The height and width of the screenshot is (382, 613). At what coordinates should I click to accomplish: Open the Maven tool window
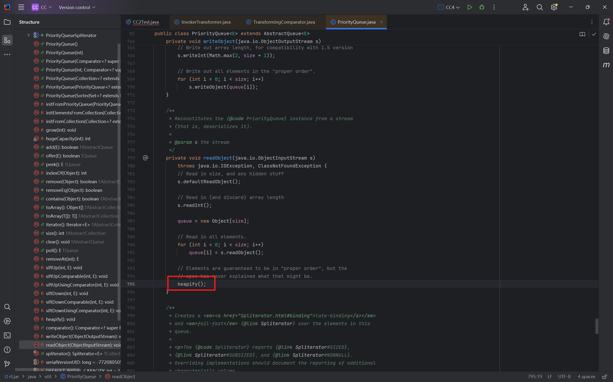click(x=606, y=65)
